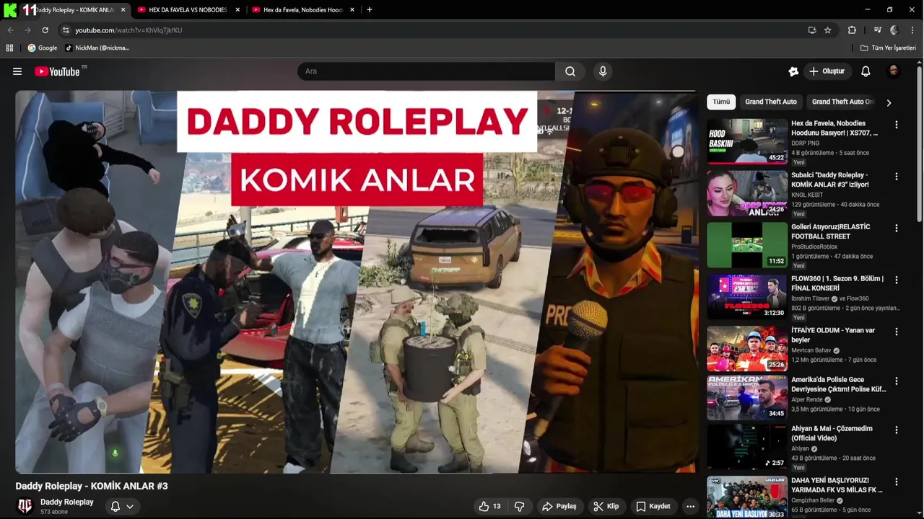Install app icon in address bar
The height and width of the screenshot is (519, 924).
click(812, 30)
